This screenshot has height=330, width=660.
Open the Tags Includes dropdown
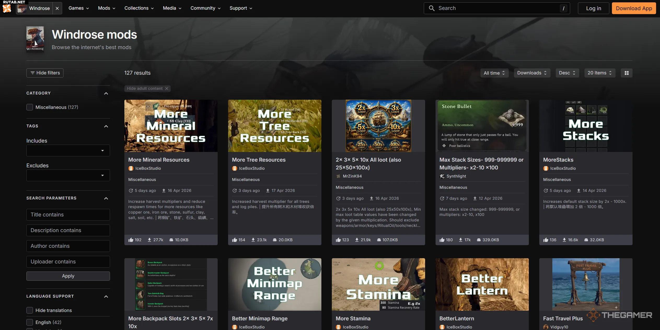pyautogui.click(x=68, y=151)
